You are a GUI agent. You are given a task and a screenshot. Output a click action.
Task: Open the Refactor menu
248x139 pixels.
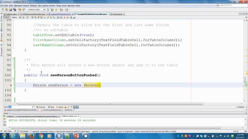[x=34, y=6]
